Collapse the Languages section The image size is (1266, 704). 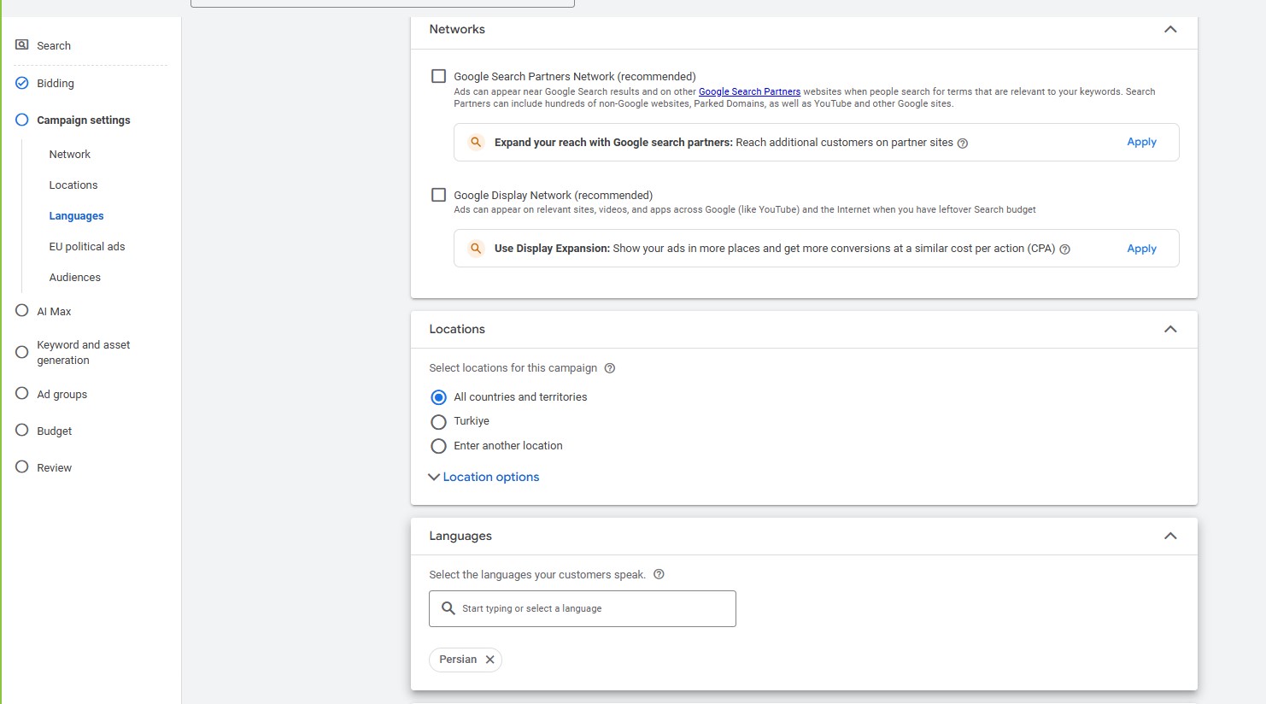[1170, 536]
